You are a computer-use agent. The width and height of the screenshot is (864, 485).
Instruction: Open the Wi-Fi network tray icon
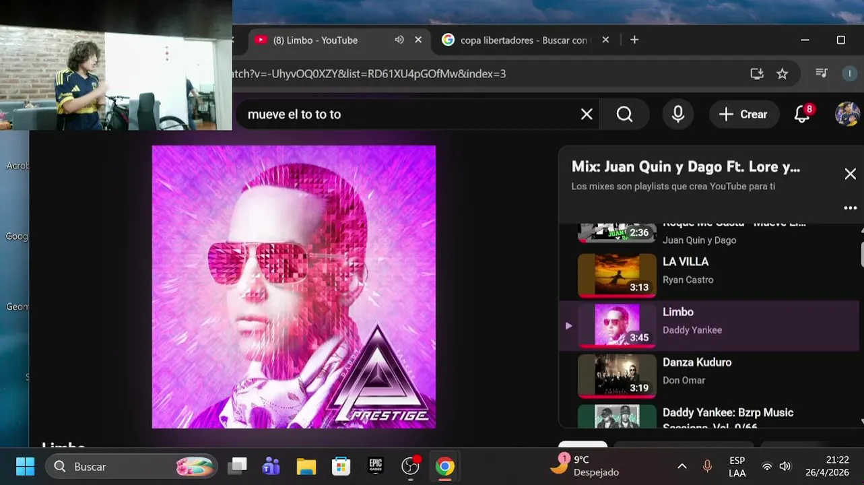766,466
